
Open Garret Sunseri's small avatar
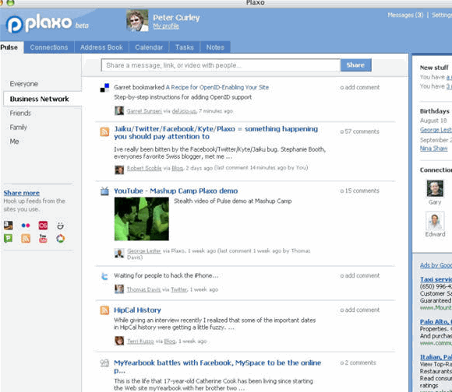(x=119, y=110)
